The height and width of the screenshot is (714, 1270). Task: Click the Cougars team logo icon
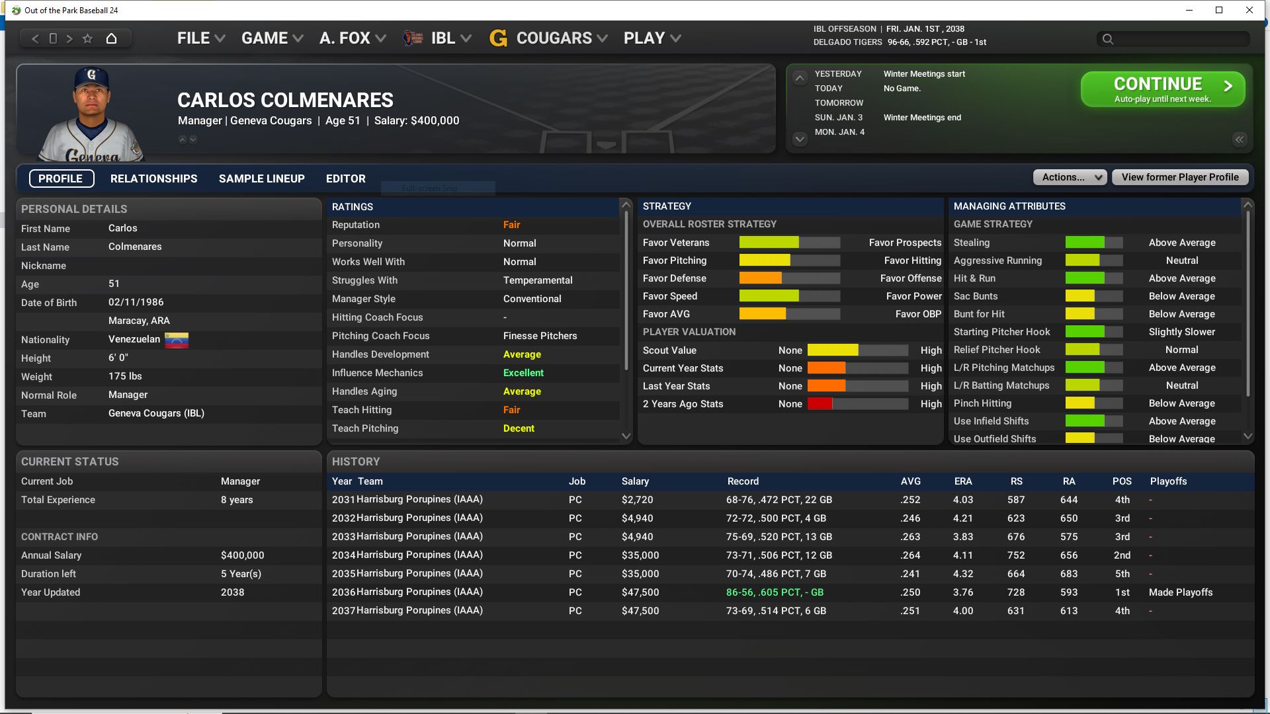(x=498, y=38)
